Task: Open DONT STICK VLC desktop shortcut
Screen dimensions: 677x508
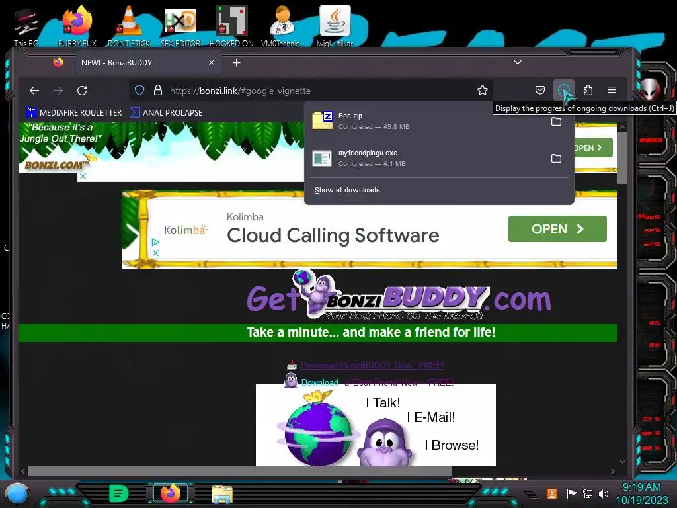Action: point(129,26)
